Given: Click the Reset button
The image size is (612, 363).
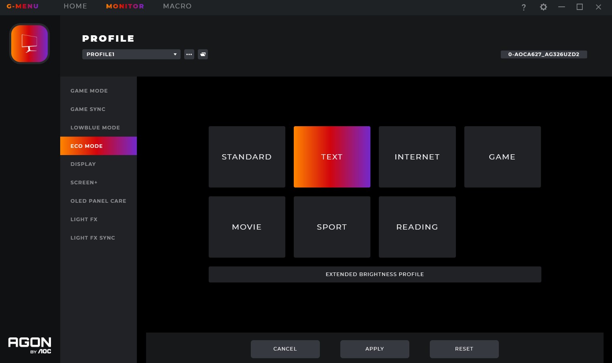Looking at the screenshot, I should tap(464, 349).
